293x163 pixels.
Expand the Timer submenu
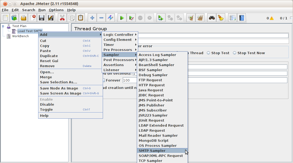click(120, 45)
